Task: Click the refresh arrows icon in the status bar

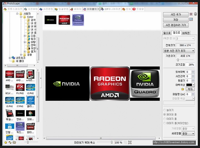Action: pyautogui.click(x=10, y=142)
